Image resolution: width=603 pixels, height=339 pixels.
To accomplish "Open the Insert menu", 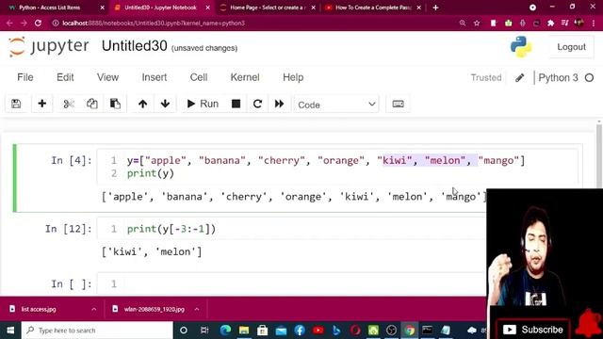I will (x=155, y=77).
